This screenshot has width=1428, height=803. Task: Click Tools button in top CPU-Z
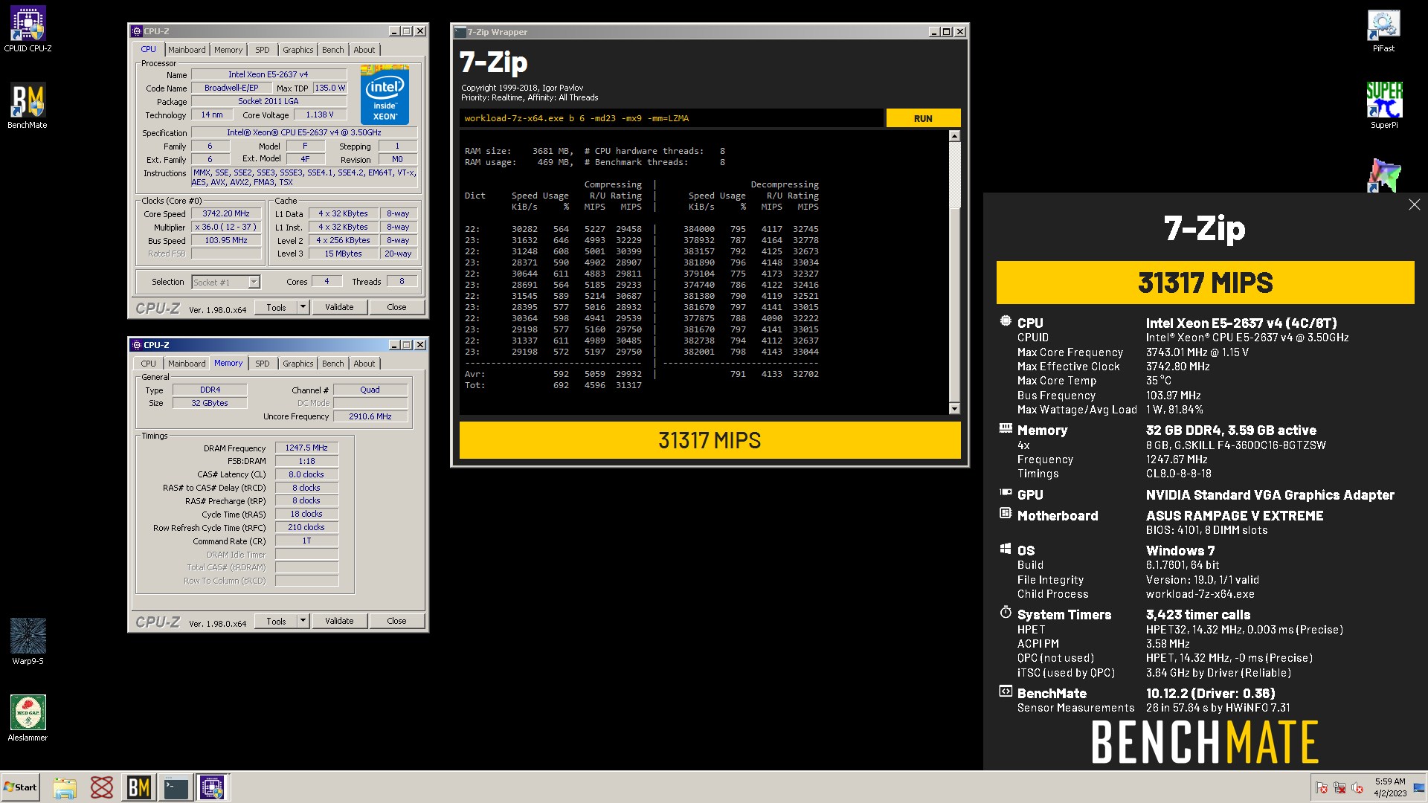[x=276, y=307]
